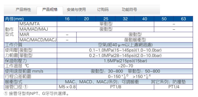Click the footnote about NPT and G threads
Screen dimensions: 198x97
coord(37,94)
